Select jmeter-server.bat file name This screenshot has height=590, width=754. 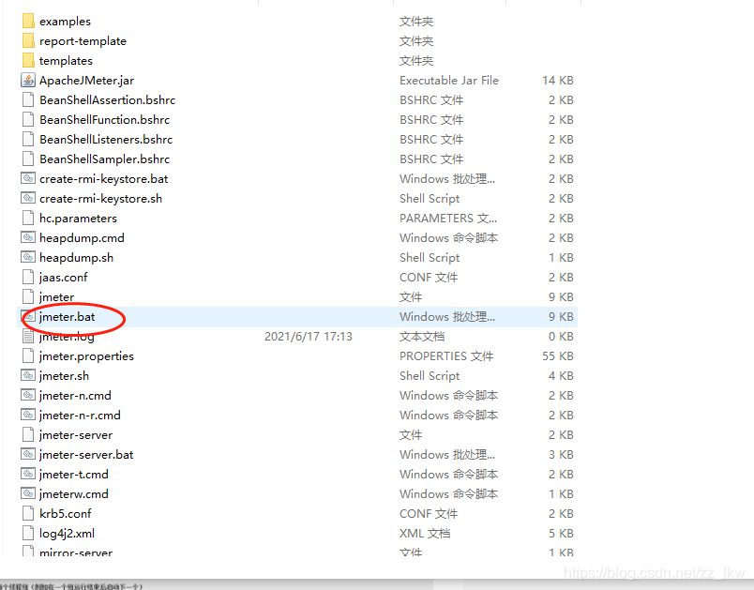click(86, 455)
